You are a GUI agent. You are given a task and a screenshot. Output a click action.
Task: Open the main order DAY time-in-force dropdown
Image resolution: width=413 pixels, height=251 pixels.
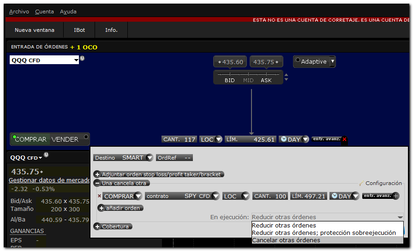pos(305,139)
